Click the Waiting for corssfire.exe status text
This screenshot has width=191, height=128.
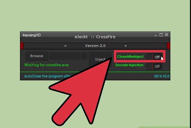pos(47,65)
